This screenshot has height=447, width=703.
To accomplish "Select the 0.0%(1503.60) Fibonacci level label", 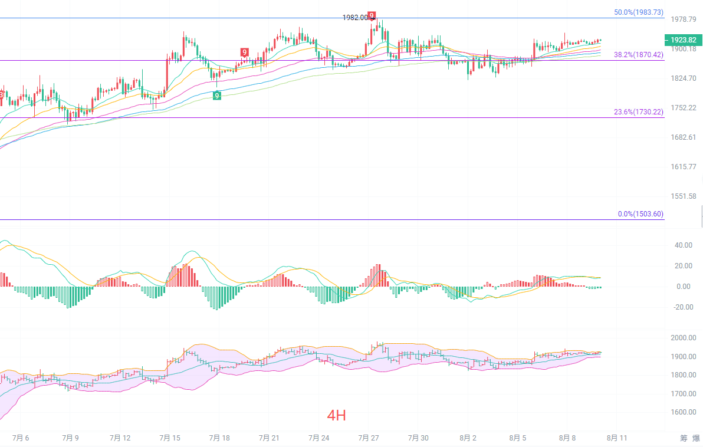I will 640,214.
